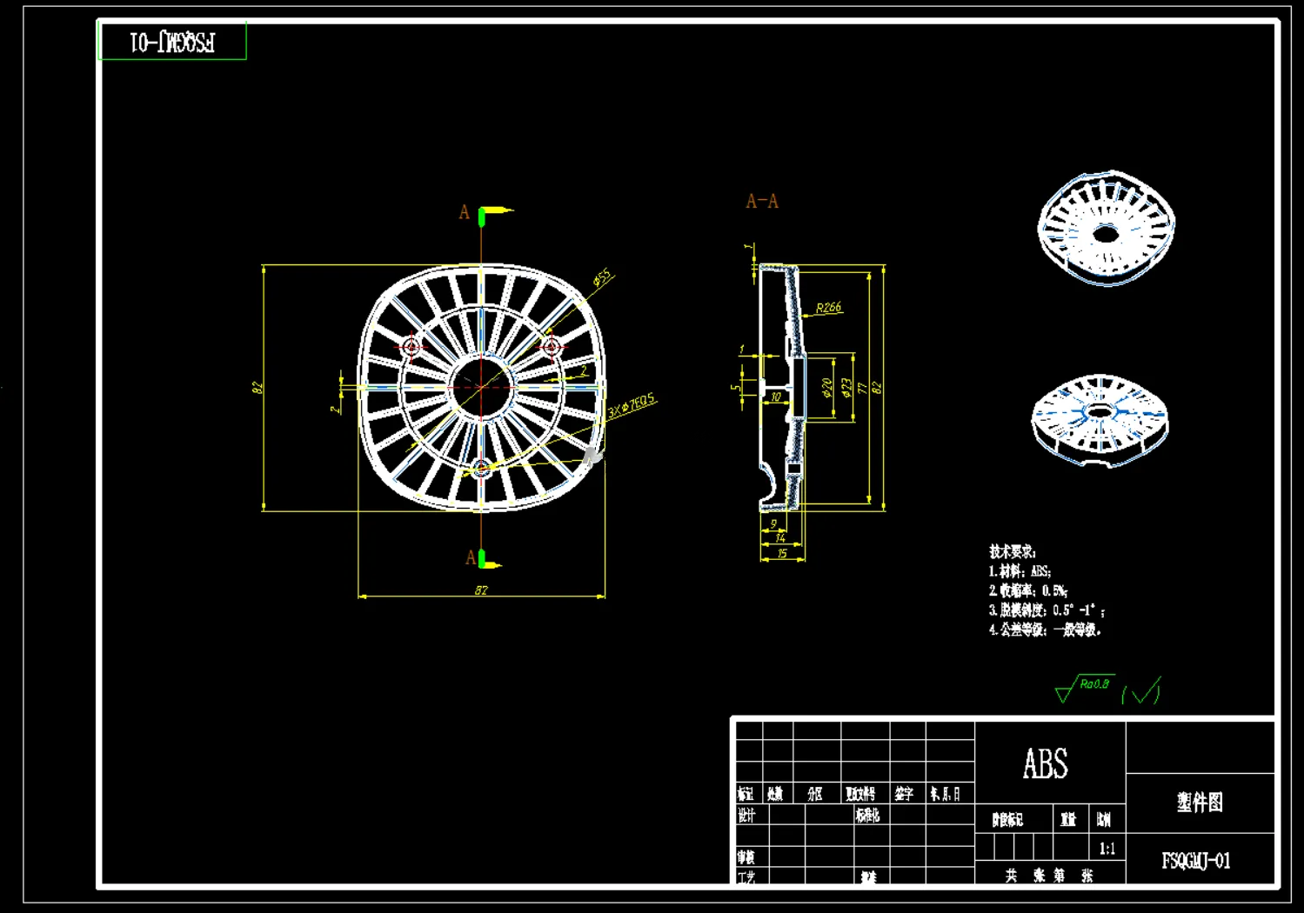
Task: Click the φ55 diameter callout
Action: click(603, 278)
